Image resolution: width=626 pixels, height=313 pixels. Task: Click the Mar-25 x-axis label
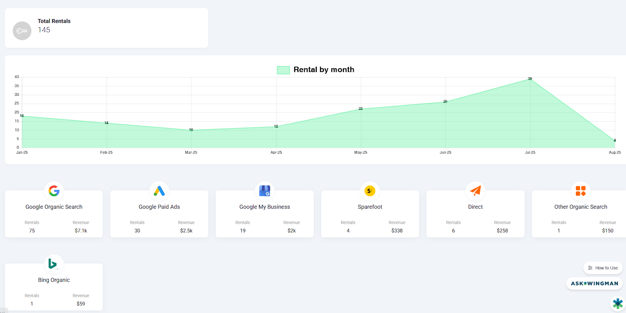pyautogui.click(x=191, y=153)
